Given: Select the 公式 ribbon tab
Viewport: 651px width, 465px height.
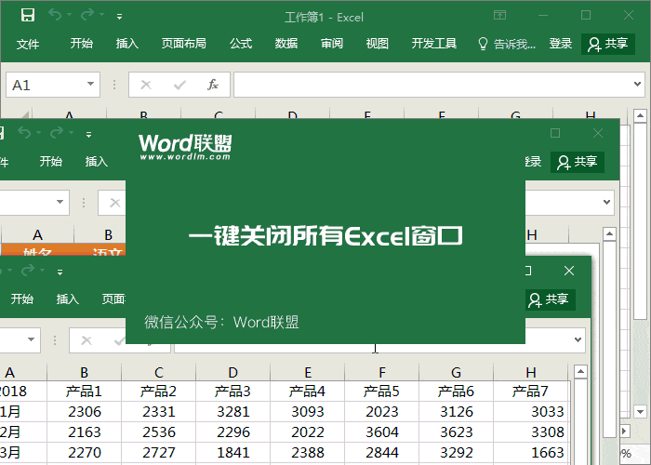Looking at the screenshot, I should 241,44.
